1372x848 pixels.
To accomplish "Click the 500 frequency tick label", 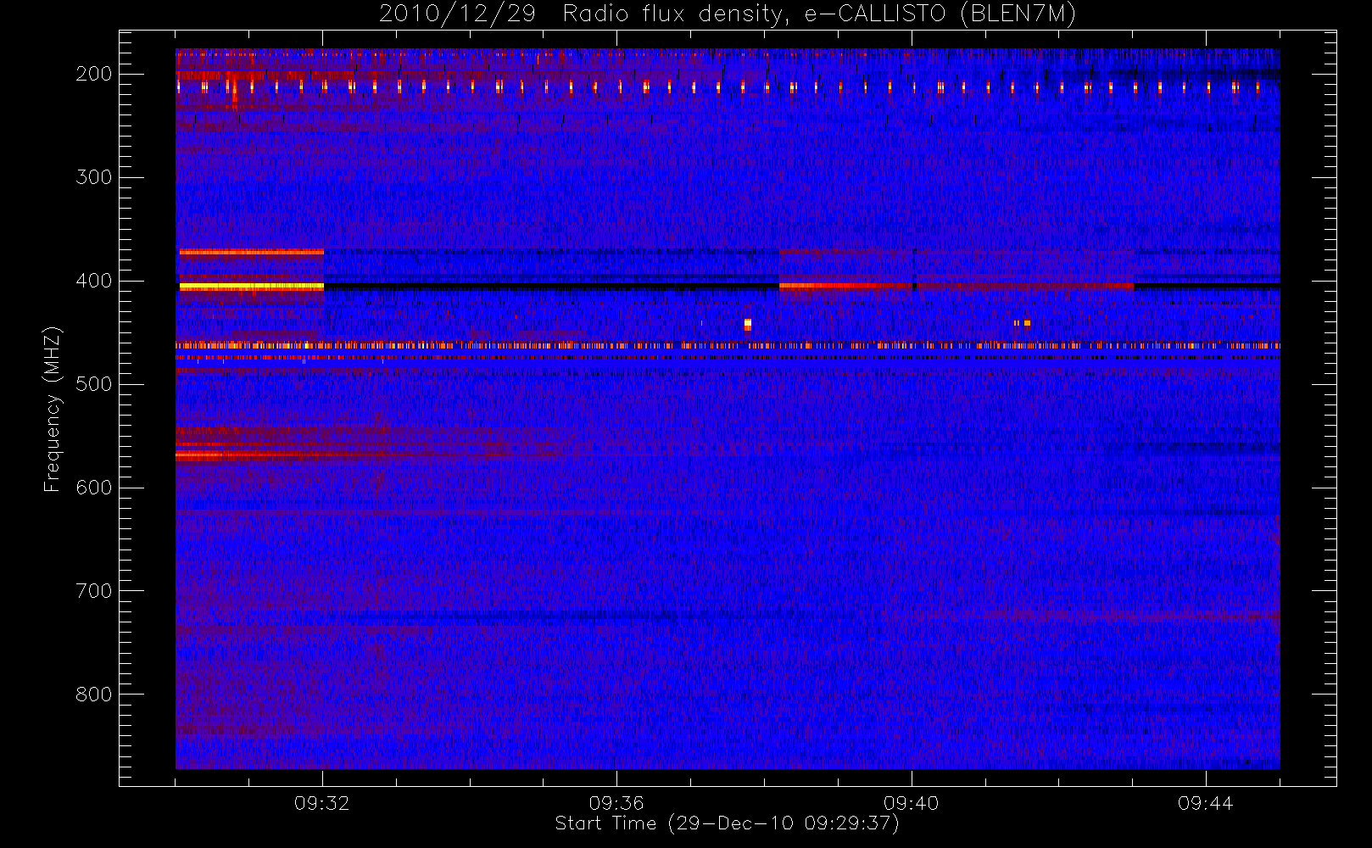I will coord(93,384).
